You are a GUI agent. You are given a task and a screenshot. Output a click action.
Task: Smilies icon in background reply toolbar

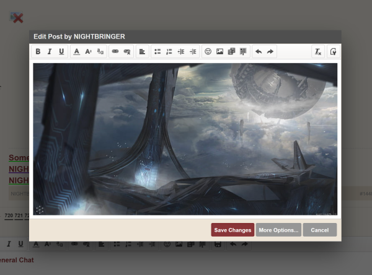[x=167, y=244]
